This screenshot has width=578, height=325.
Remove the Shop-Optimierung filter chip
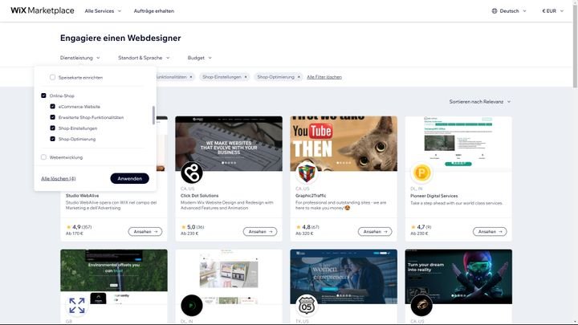click(299, 77)
